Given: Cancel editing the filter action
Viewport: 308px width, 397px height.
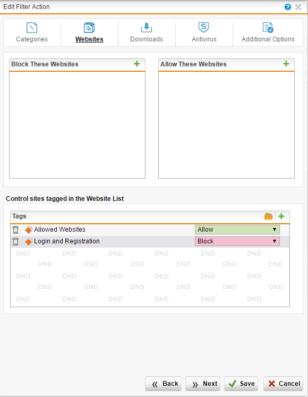Looking at the screenshot, I should [x=283, y=384].
